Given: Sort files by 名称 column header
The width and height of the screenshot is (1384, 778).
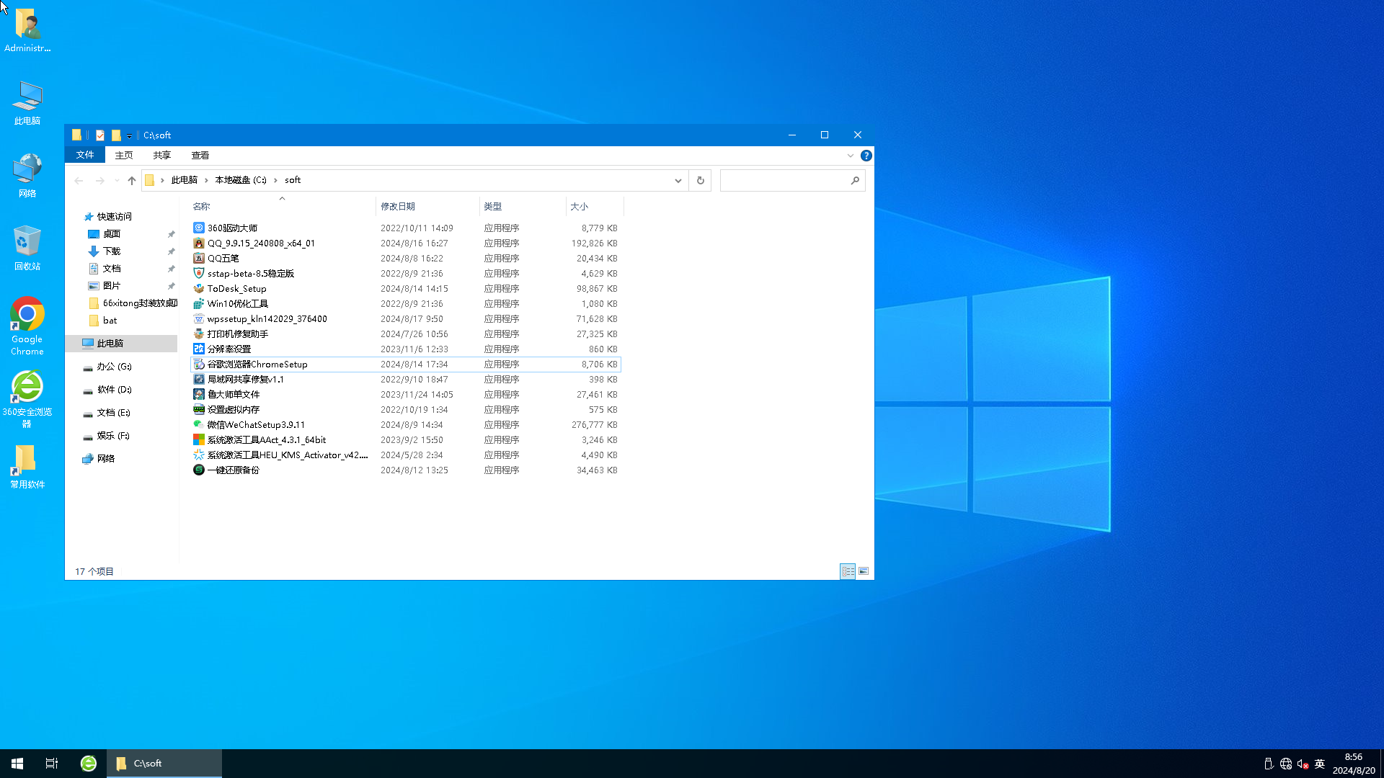Looking at the screenshot, I should 282,206.
